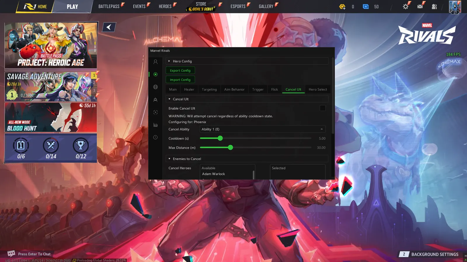Adjust the Cooldown (s) slider handle
Screen dimensions: 467x262
[220, 138]
